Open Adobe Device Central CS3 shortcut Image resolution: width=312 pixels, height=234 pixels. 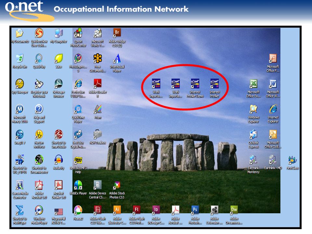(x=97, y=185)
